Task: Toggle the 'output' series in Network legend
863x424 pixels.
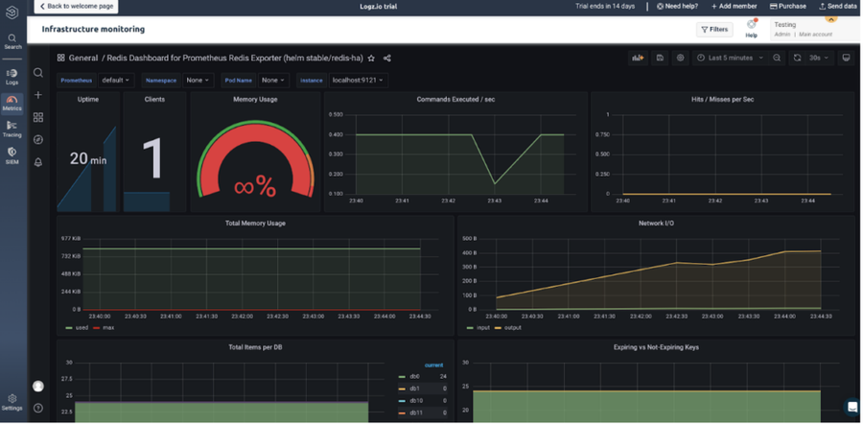Action: pos(508,328)
